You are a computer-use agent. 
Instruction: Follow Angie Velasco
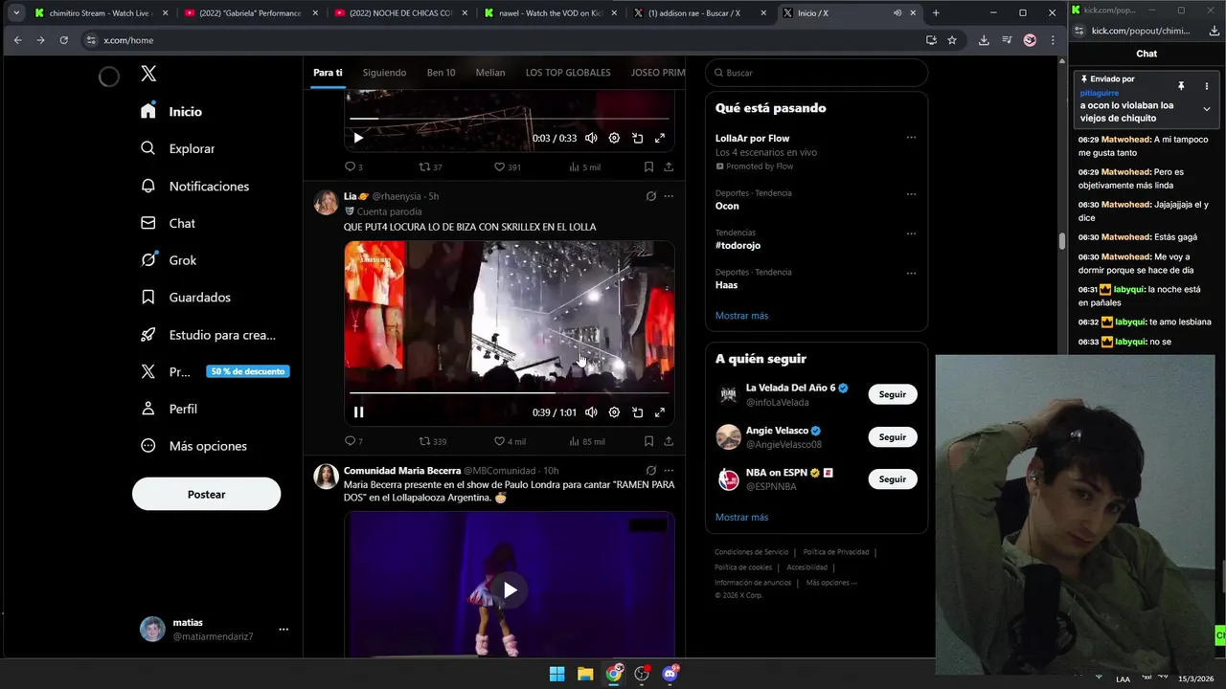[893, 436]
